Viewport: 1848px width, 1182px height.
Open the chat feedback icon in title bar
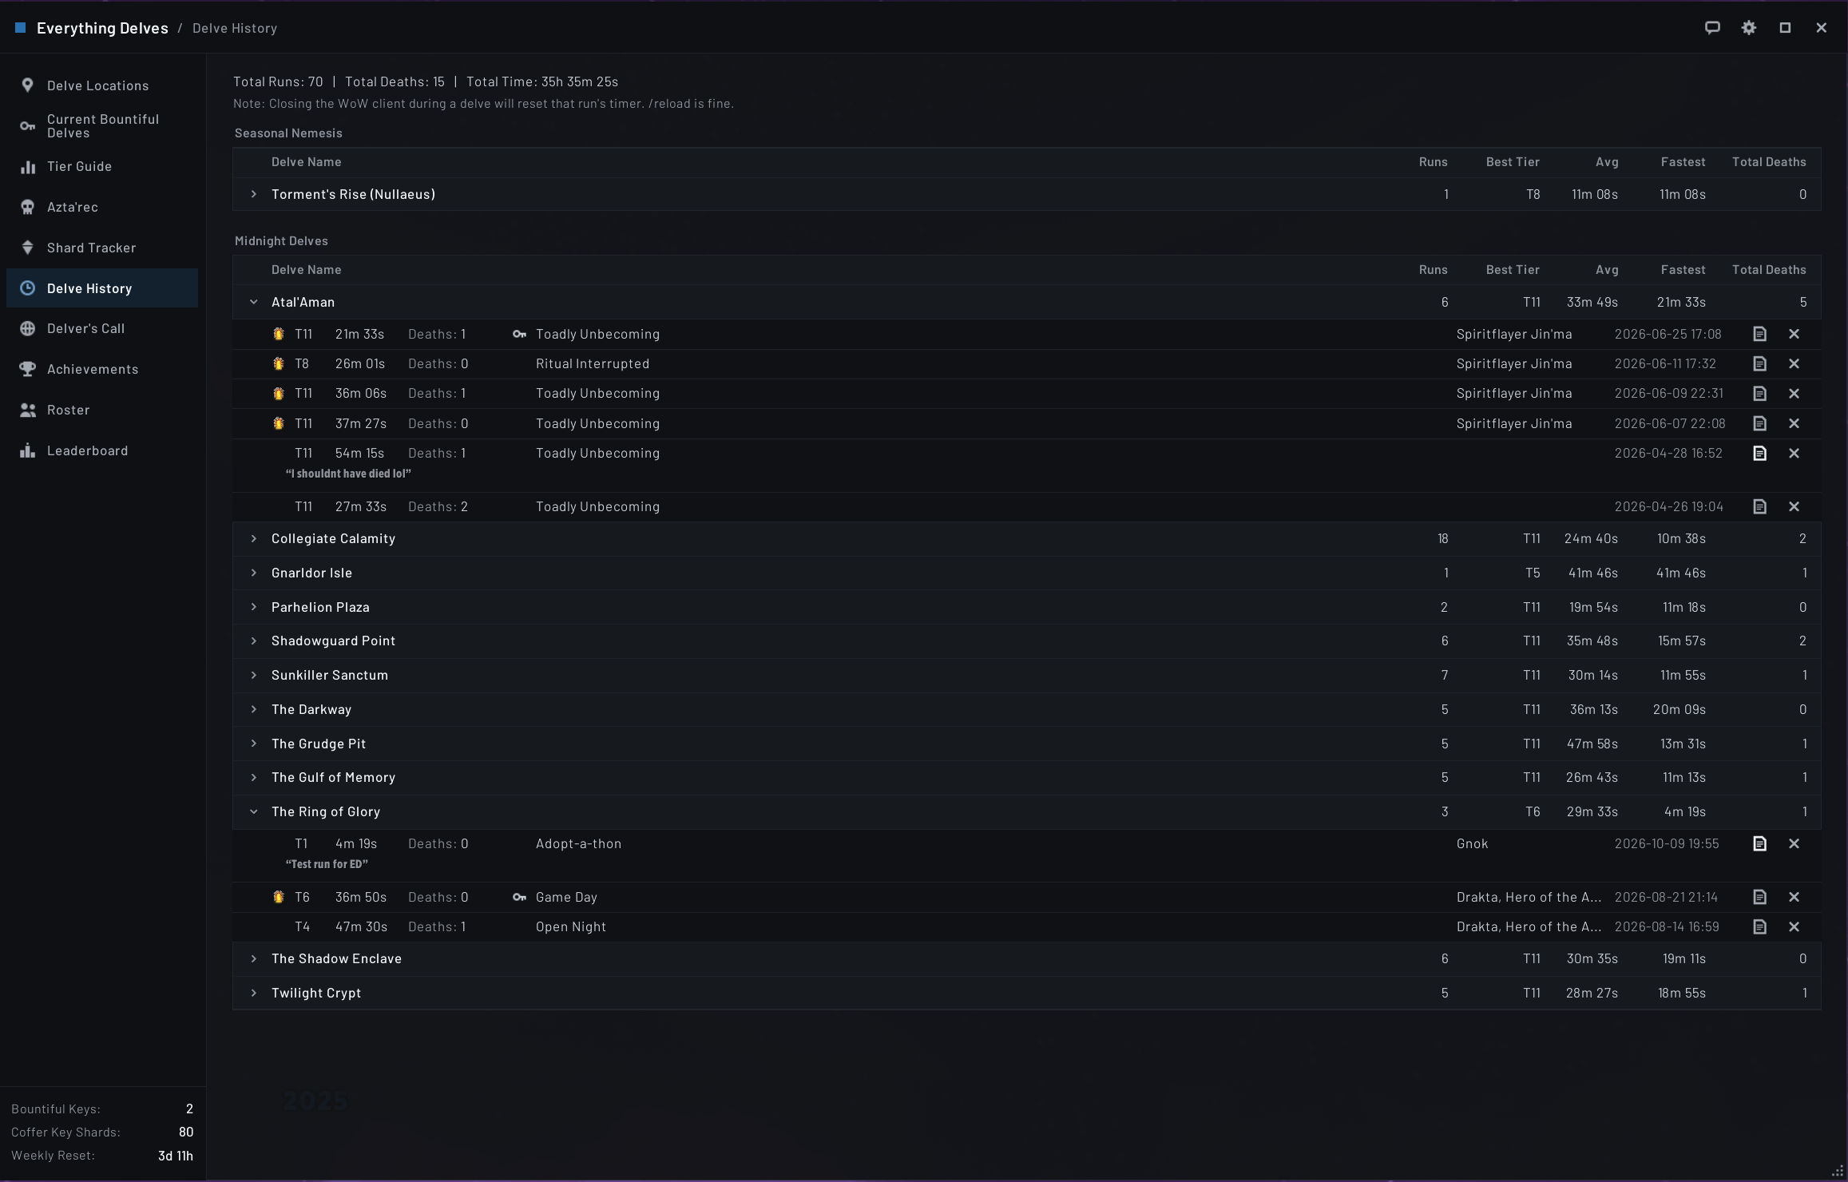[x=1712, y=28]
